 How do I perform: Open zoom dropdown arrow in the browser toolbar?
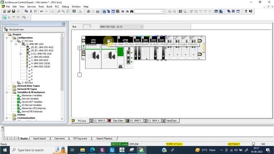(28, 18)
